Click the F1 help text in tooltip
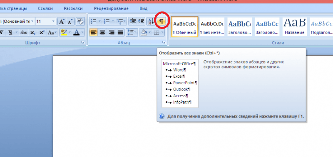333x157 pixels. click(x=236, y=116)
